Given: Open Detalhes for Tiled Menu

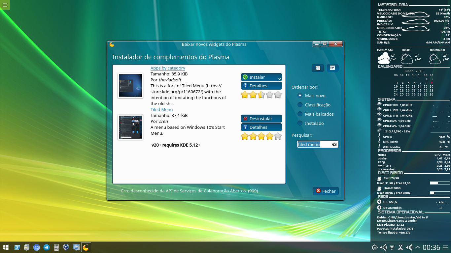Looking at the screenshot, I should coord(261,127).
